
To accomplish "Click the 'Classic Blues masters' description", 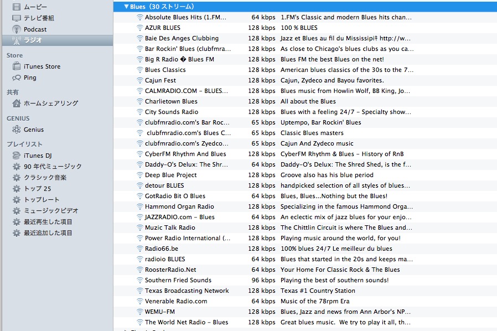I will click(312, 133).
